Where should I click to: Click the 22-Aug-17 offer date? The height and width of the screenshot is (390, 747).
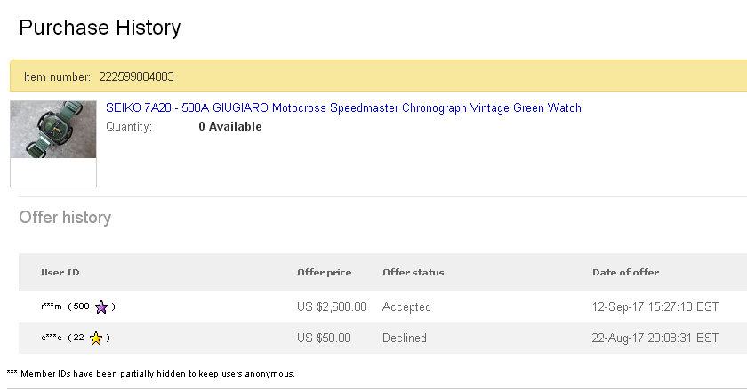click(x=655, y=338)
